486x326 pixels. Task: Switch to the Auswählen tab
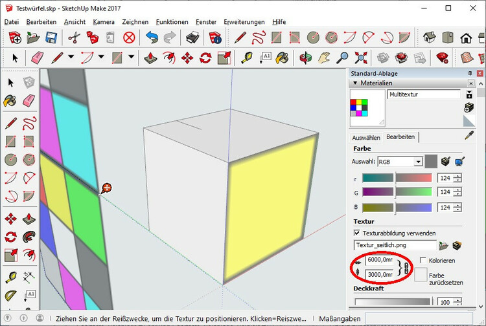point(366,138)
